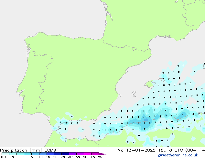Click the '25' legend scale label
This screenshot has height=158, width=205.
click(63, 157)
